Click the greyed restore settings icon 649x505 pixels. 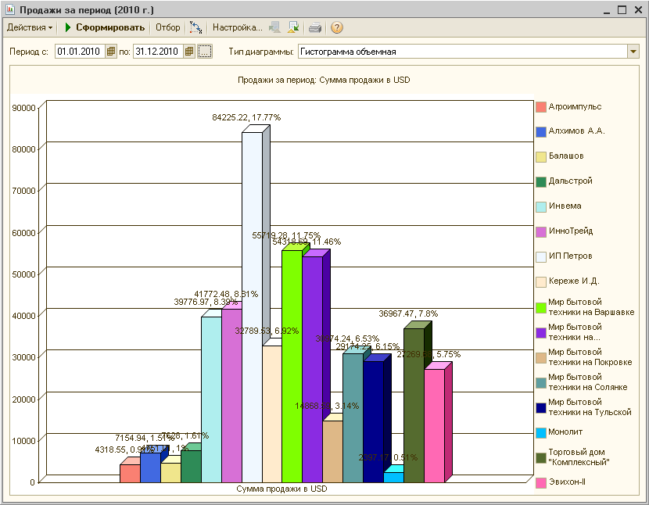tap(274, 27)
